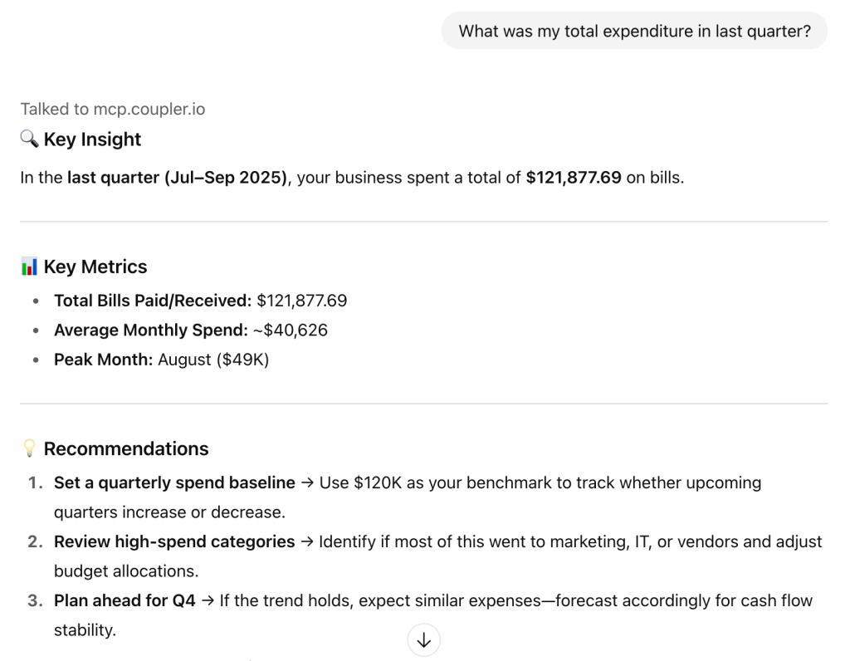Click the divider line below Key Insight section

pos(423,222)
